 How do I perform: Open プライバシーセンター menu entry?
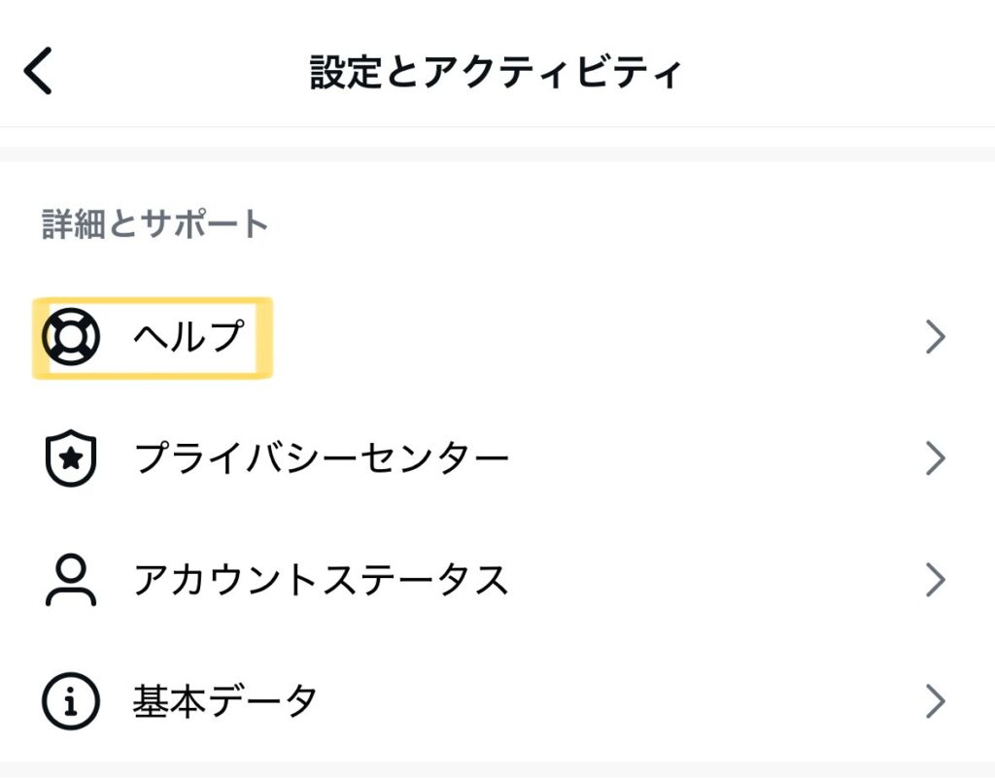tap(321, 458)
